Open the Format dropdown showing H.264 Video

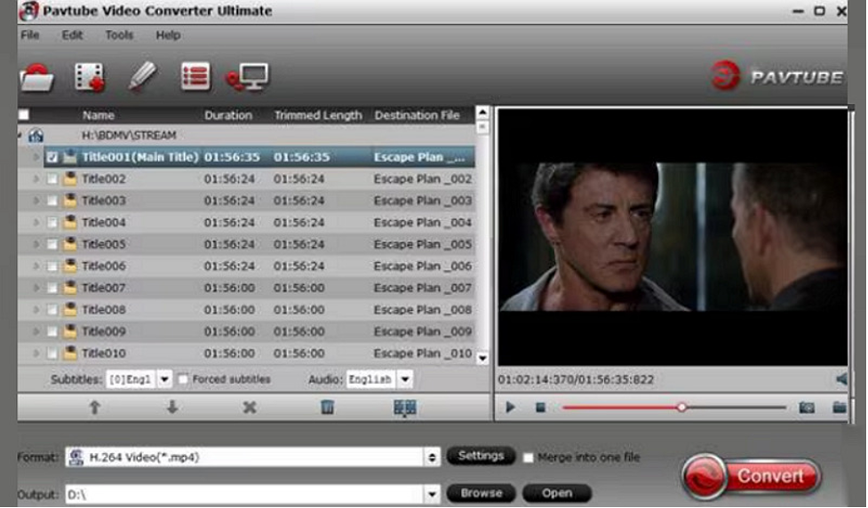[433, 457]
